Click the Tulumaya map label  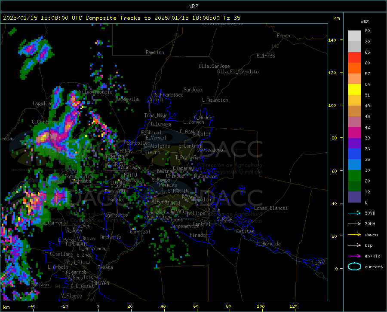tap(160, 124)
